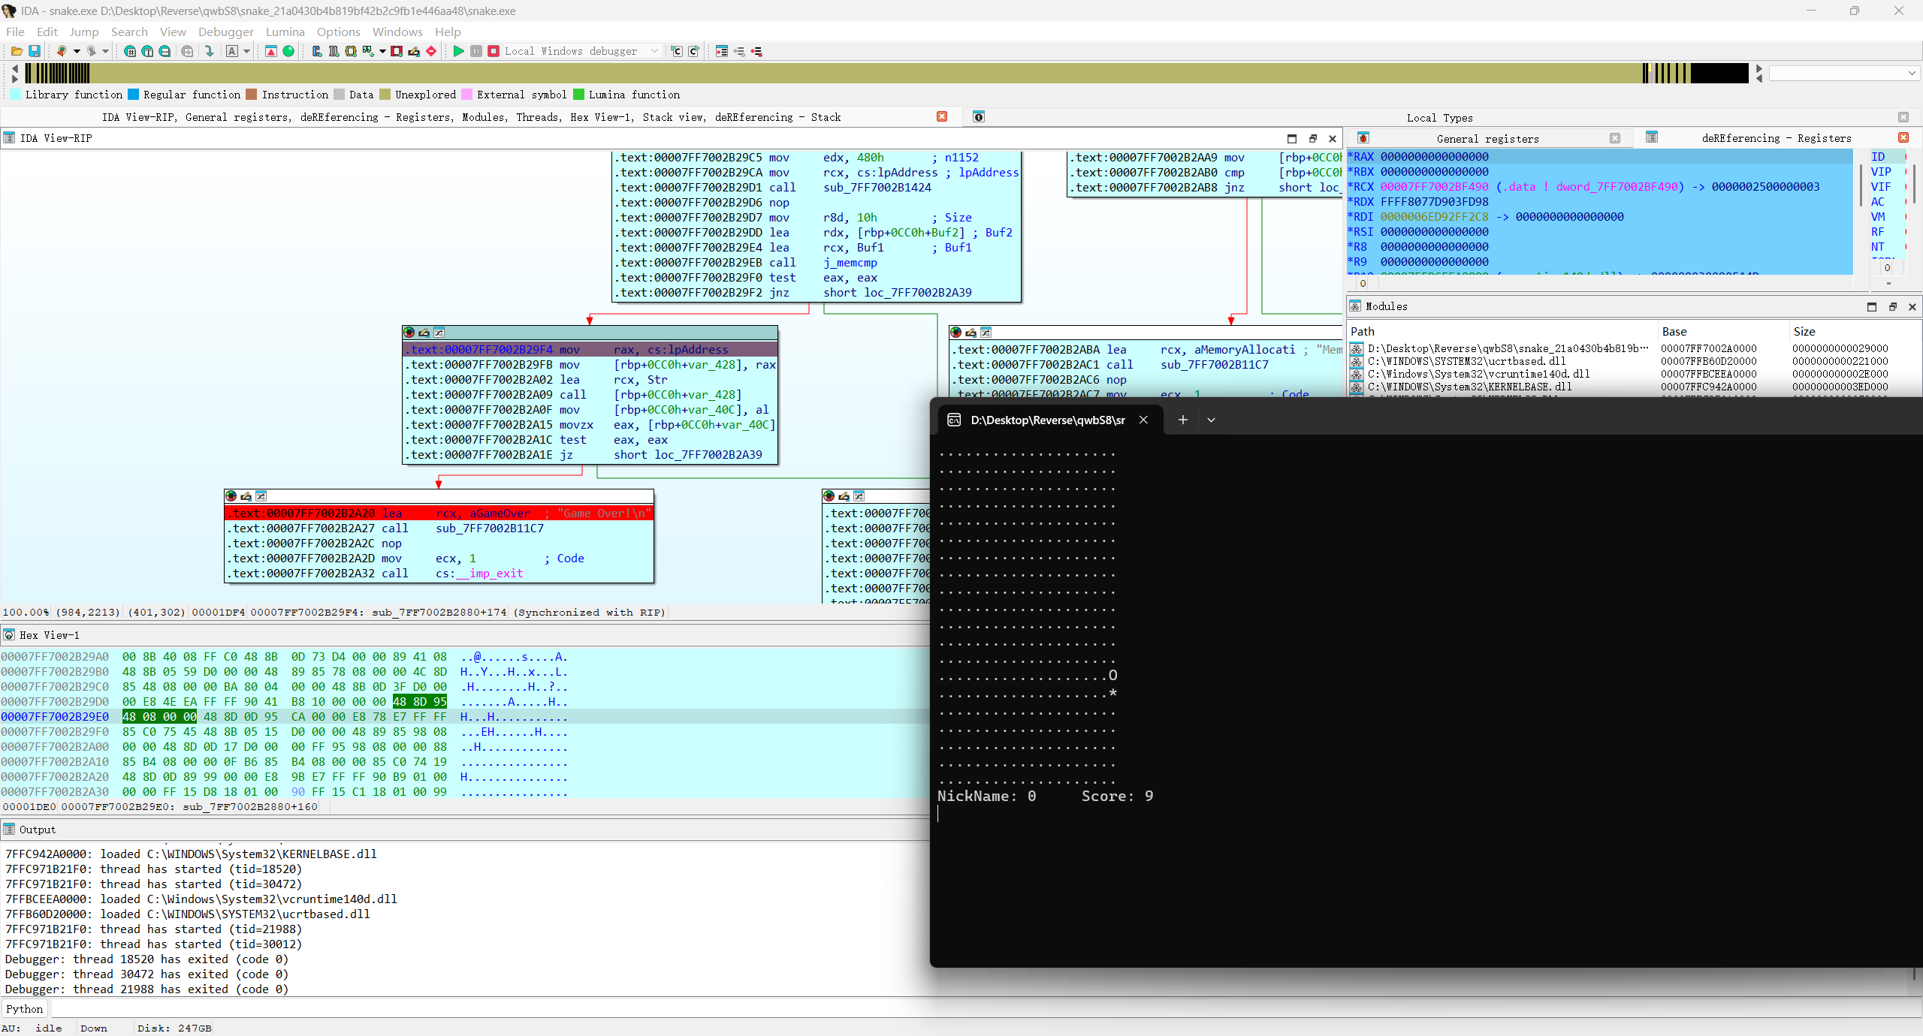This screenshot has height=1036, width=1923.
Task: Select the RCX register value
Action: coord(1433,187)
